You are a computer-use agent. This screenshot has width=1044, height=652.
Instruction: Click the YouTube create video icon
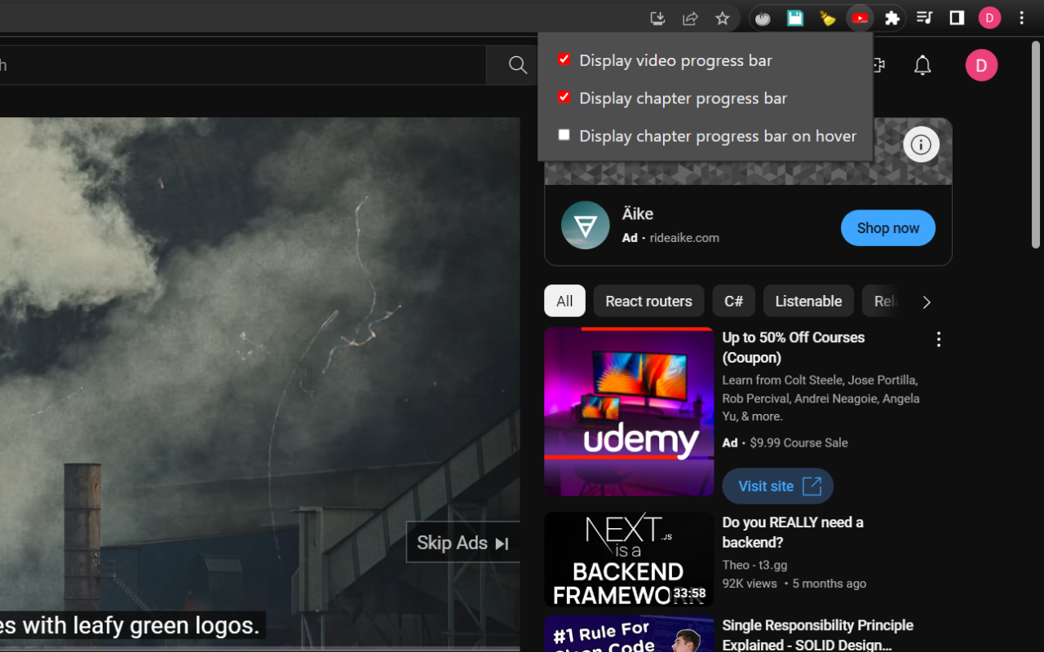(x=879, y=65)
